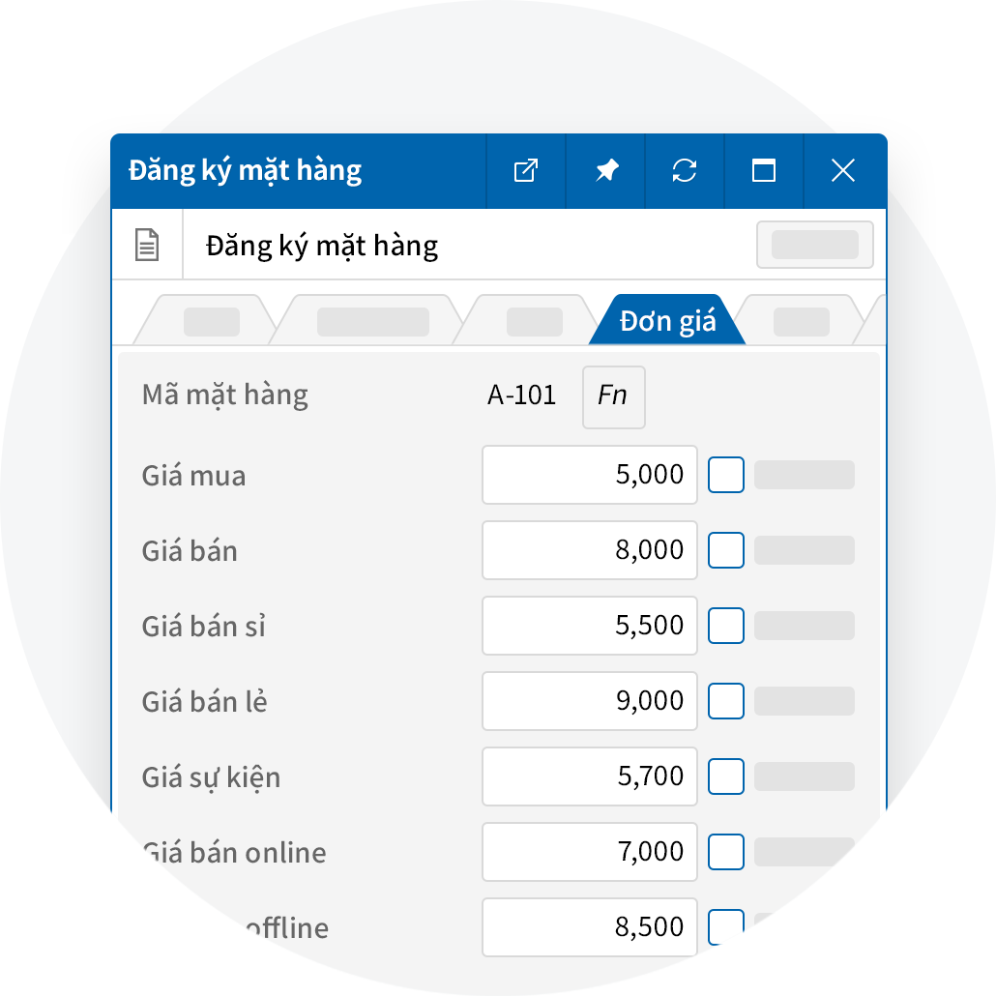Click the open in new window icon
The image size is (996, 996).
(x=525, y=171)
